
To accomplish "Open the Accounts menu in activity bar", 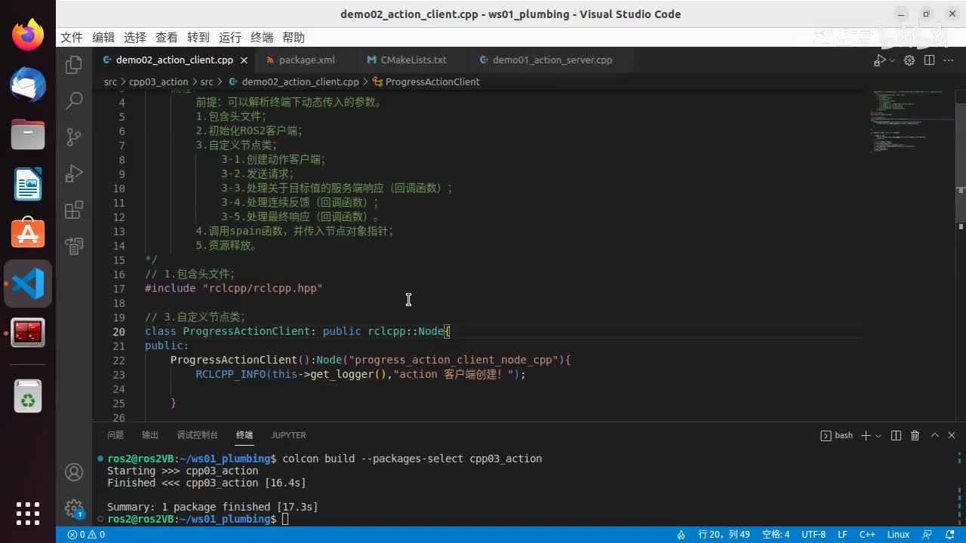I will click(74, 472).
